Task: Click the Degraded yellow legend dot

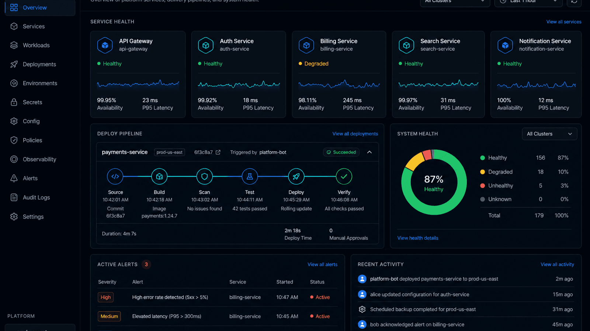Action: coord(482,172)
